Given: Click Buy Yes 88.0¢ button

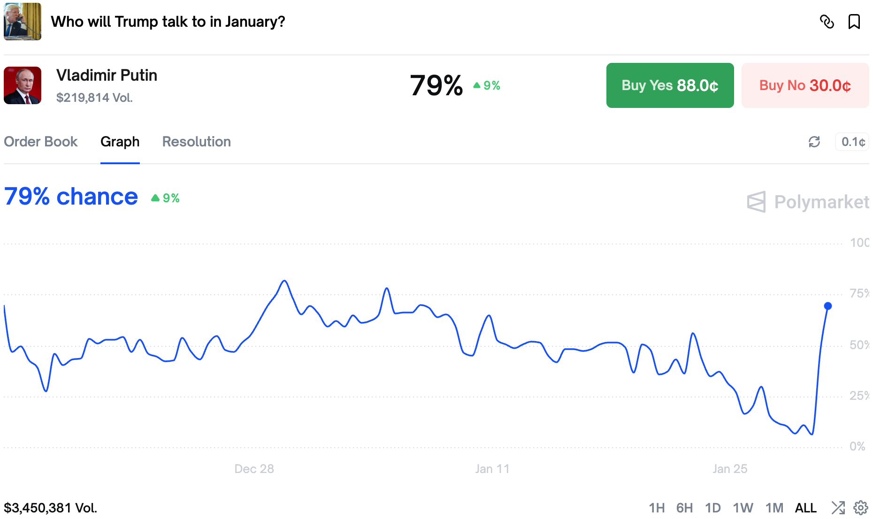Looking at the screenshot, I should pos(670,85).
